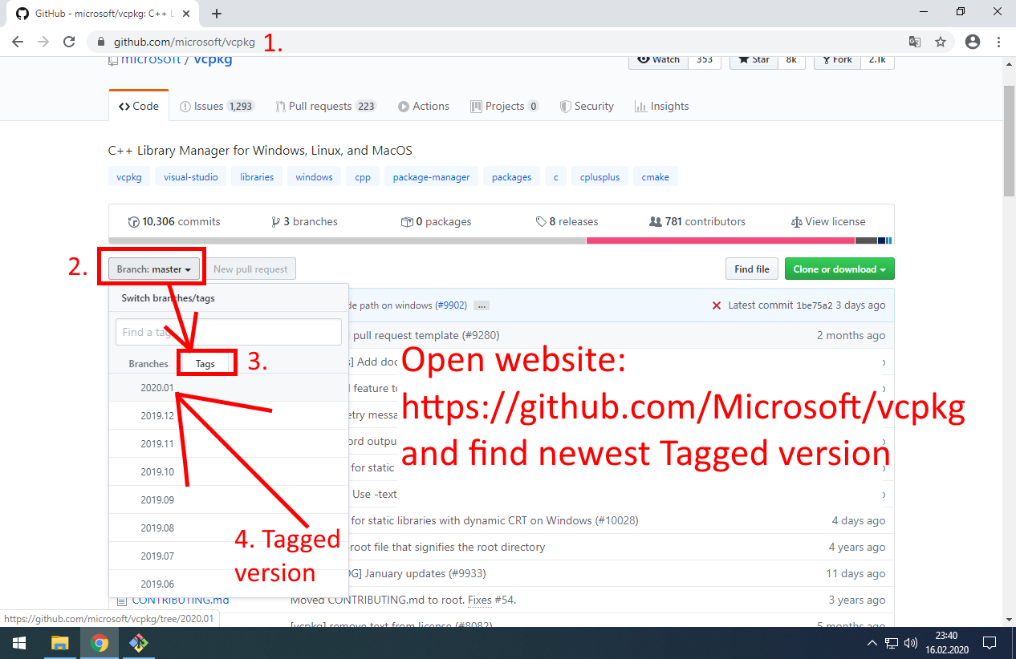Open the Pull requests tab
The height and width of the screenshot is (659, 1016).
[319, 105]
